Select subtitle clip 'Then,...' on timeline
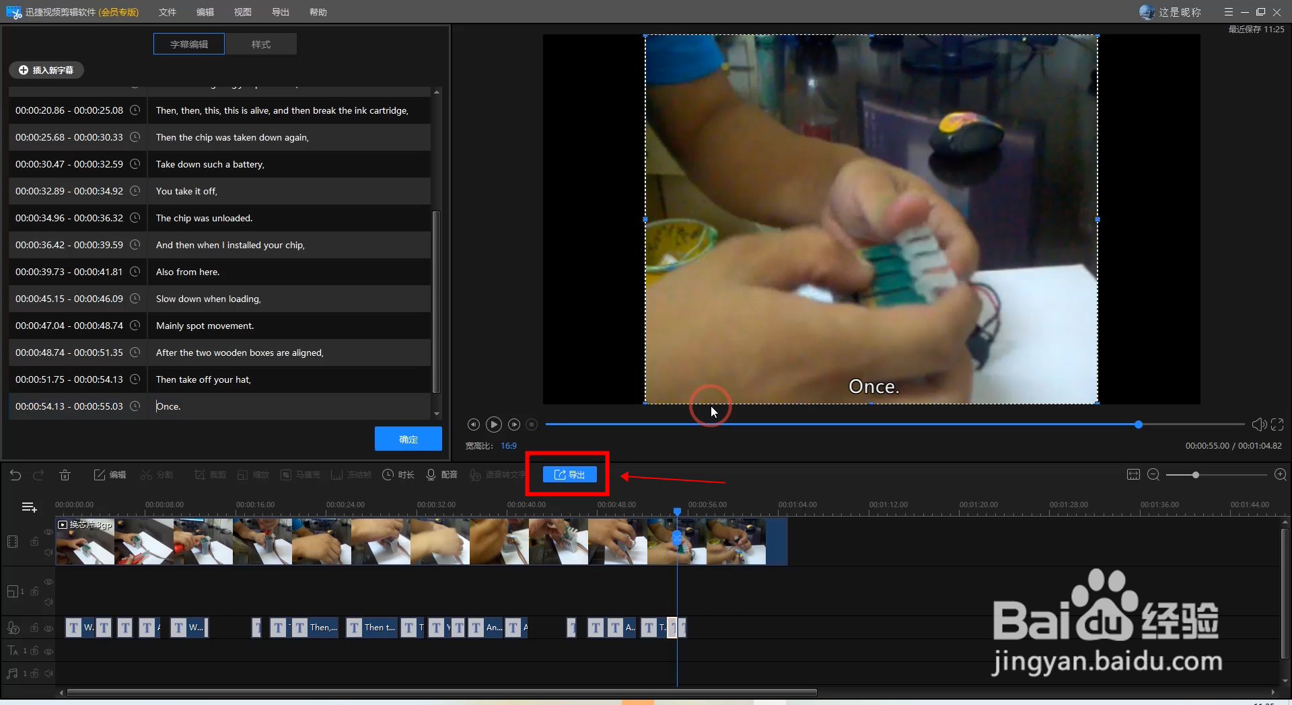Screen dimensions: 1292x705 point(316,628)
